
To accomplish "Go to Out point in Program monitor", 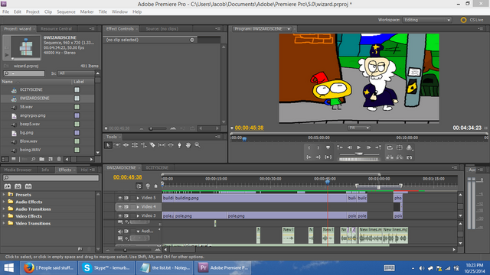I will [x=318, y=157].
